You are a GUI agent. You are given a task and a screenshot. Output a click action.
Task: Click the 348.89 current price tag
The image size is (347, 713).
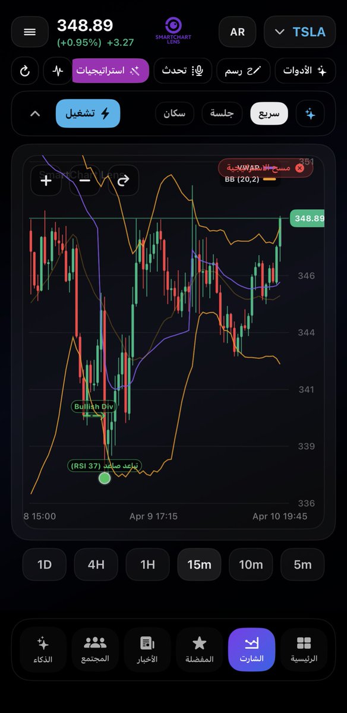(x=307, y=219)
